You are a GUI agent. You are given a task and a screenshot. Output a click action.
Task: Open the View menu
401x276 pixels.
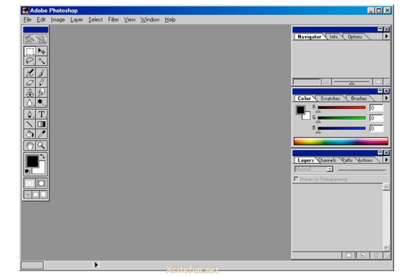(130, 20)
